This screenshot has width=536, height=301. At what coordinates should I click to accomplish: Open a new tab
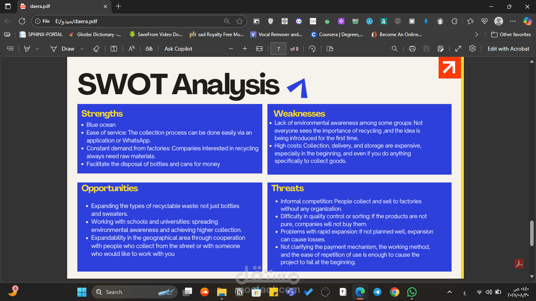coord(119,6)
